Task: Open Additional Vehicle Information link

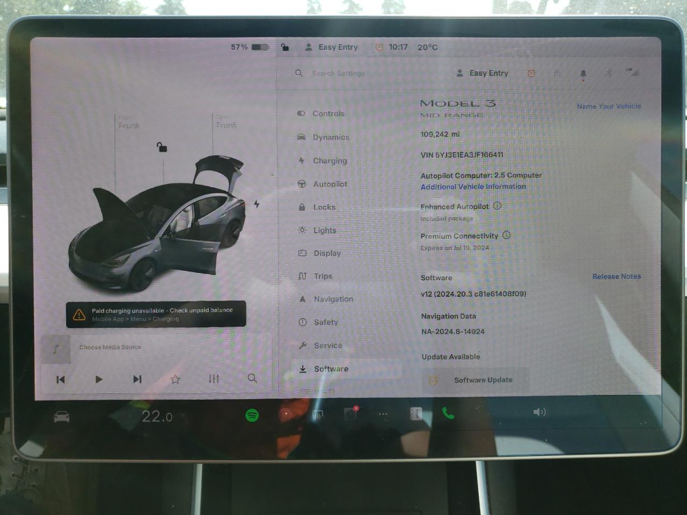Action: click(473, 187)
